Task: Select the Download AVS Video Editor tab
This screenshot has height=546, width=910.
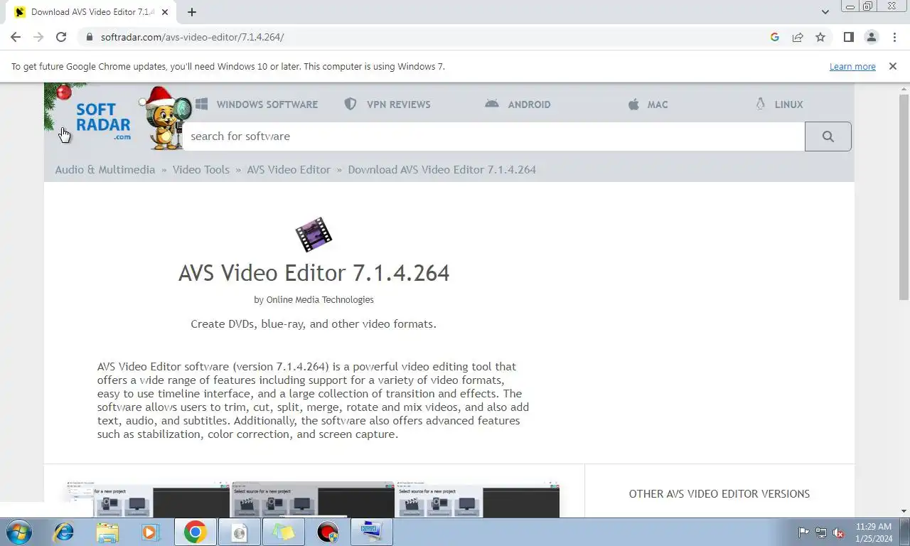Action: click(92, 12)
